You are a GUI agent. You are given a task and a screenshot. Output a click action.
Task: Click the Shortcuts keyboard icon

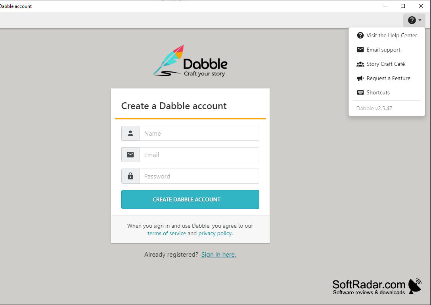pyautogui.click(x=360, y=92)
